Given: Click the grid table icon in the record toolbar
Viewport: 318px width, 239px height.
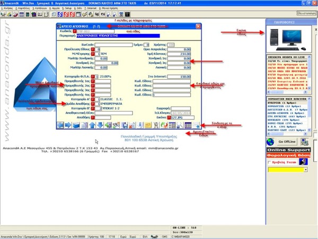Looking at the screenshot, I should [188, 125].
